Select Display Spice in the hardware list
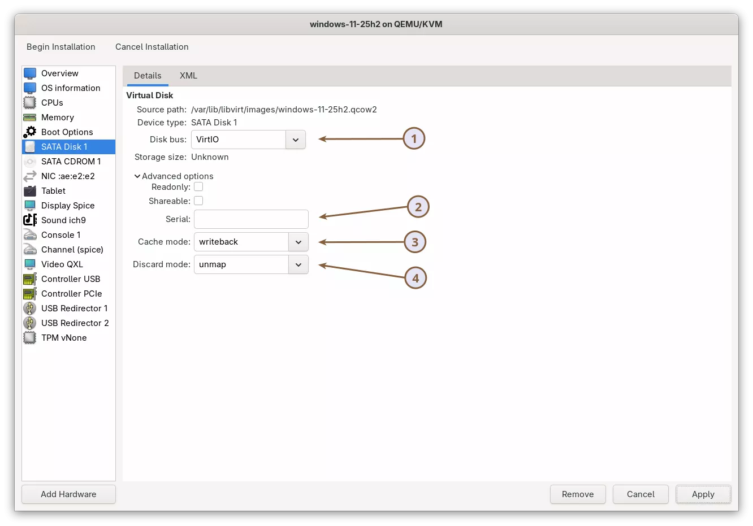 [x=68, y=206]
